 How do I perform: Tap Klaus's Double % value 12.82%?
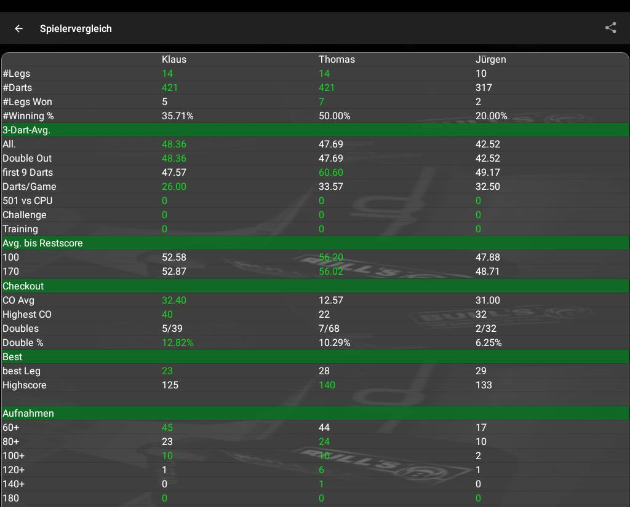177,343
